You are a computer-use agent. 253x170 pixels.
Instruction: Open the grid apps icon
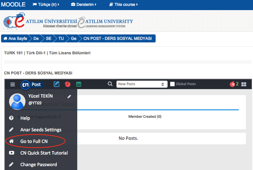coord(244,84)
